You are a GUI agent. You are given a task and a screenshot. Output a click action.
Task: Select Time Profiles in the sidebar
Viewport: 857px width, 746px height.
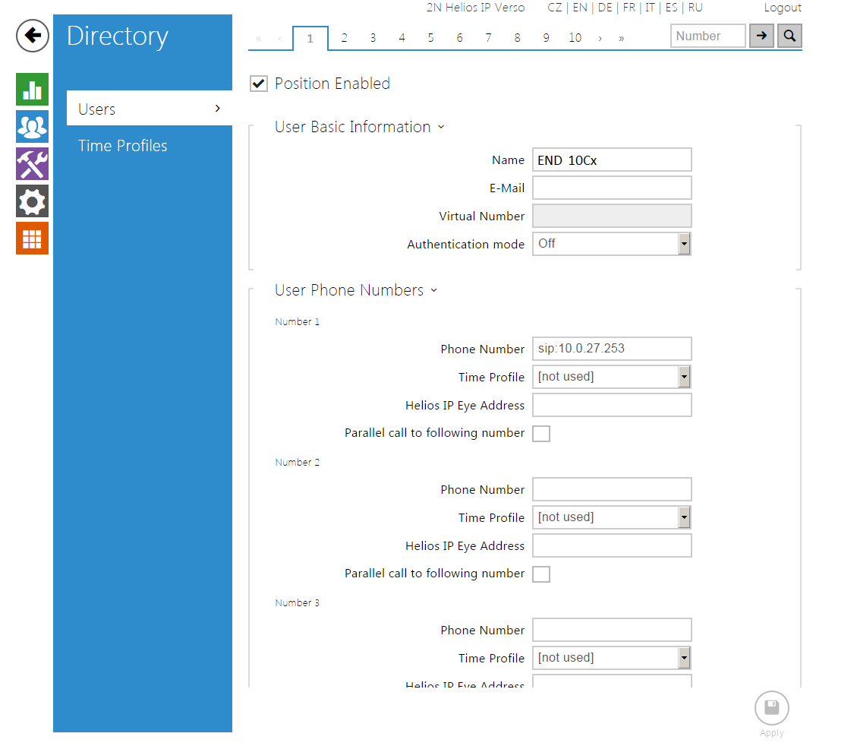pos(123,146)
